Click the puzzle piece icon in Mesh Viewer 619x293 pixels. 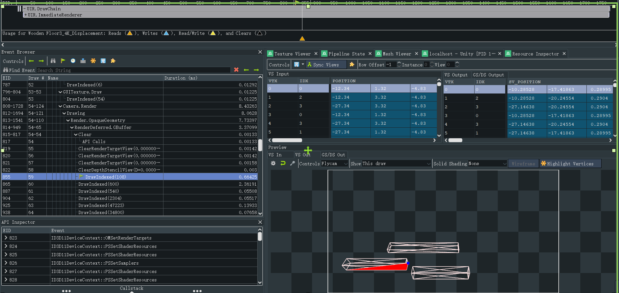[x=352, y=64]
